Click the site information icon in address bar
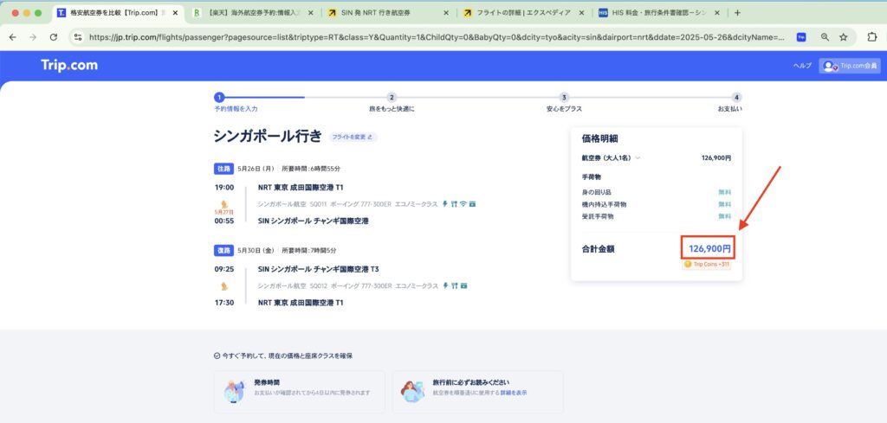The width and height of the screenshot is (887, 423). coord(78,37)
